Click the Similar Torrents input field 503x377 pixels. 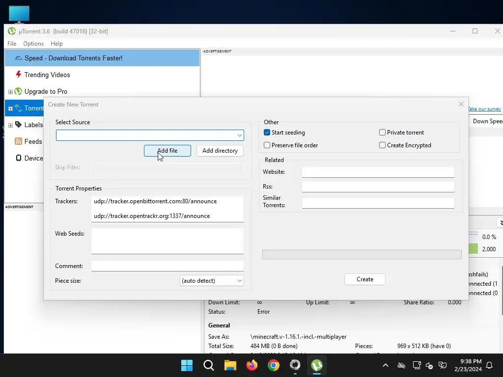click(378, 203)
